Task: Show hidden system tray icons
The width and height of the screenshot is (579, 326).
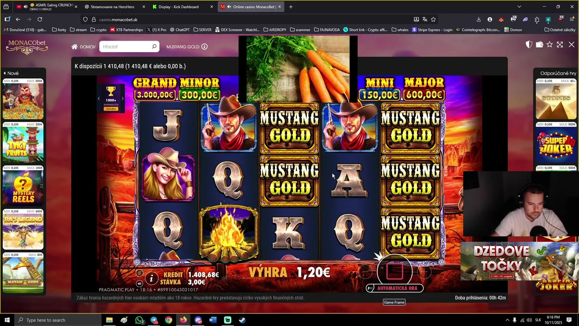Action: (x=507, y=320)
